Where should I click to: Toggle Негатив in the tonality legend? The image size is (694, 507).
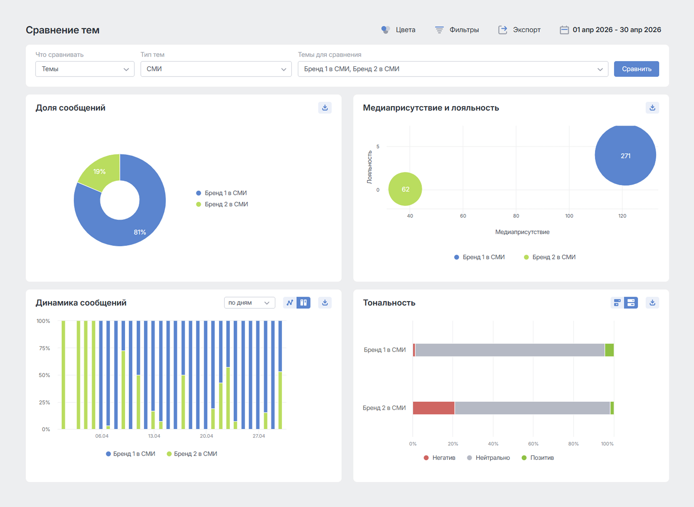point(439,458)
